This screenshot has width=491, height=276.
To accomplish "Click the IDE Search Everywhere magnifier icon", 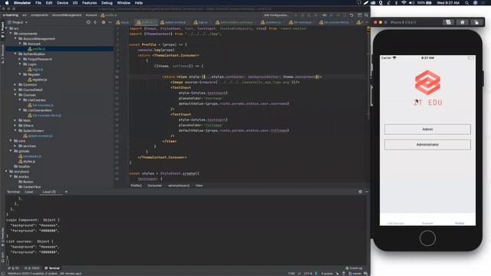I will (x=366, y=15).
